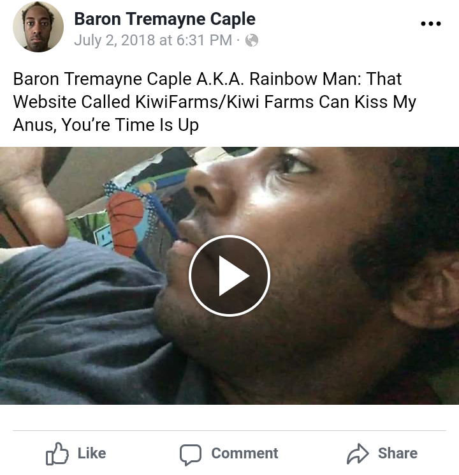The image size is (459, 475).
Task: Open Baron Tremayne Caple profile name link
Action: pyautogui.click(x=165, y=19)
